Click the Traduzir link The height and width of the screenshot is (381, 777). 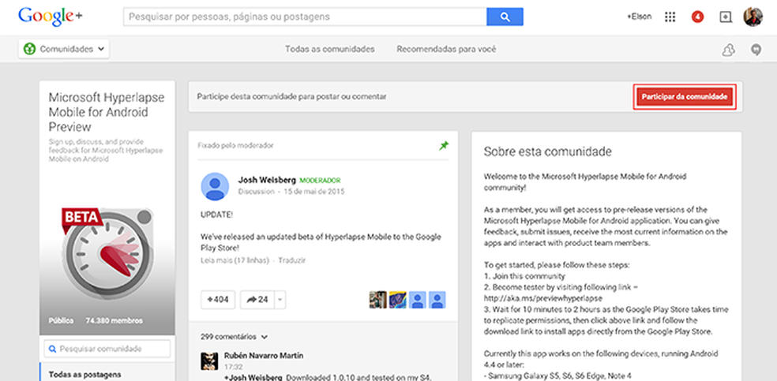[292, 260]
